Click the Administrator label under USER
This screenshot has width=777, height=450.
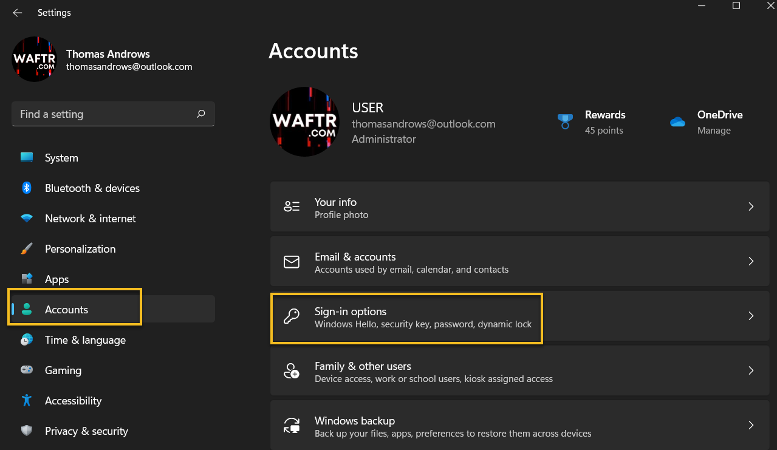pyautogui.click(x=384, y=139)
